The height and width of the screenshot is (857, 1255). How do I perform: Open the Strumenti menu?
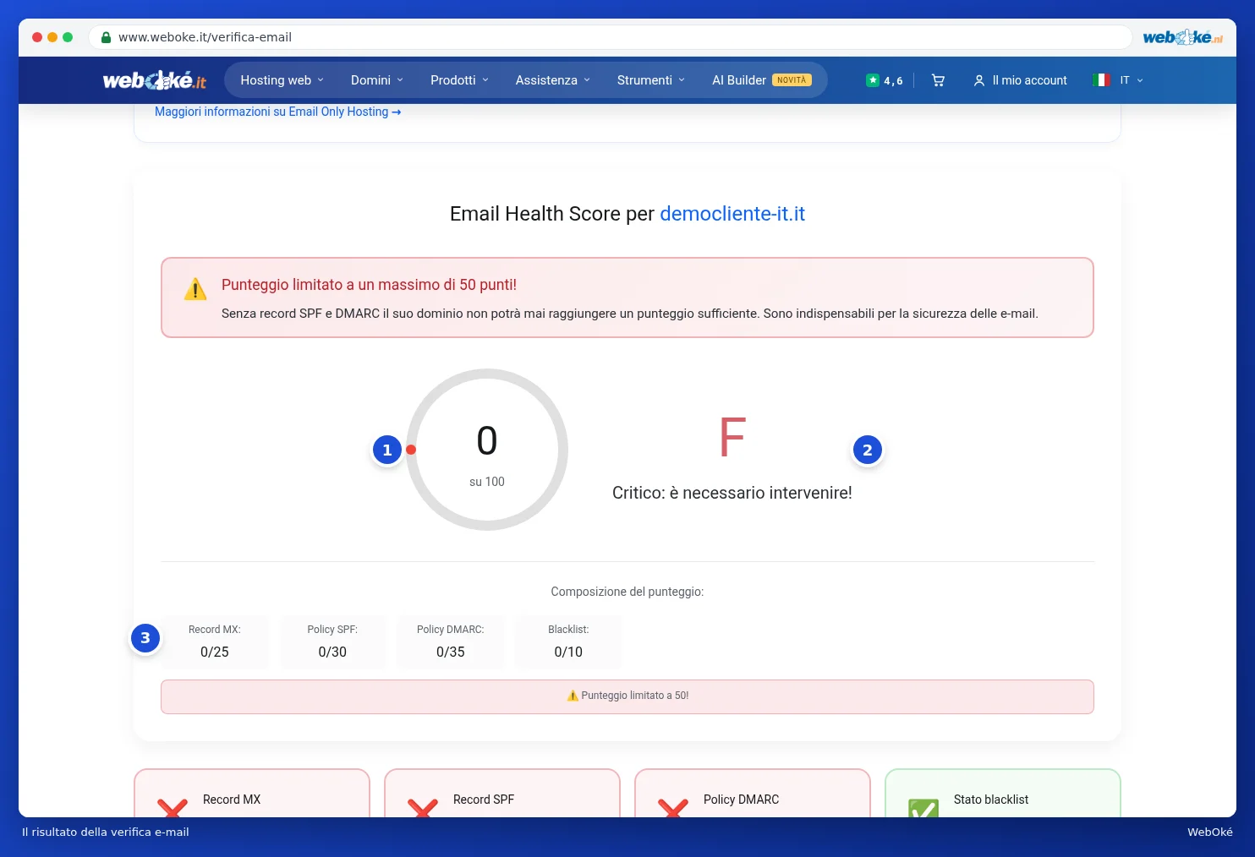(651, 80)
